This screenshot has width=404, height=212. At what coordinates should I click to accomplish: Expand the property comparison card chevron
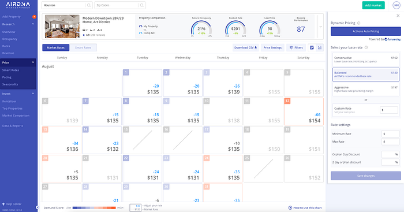pos(320,27)
